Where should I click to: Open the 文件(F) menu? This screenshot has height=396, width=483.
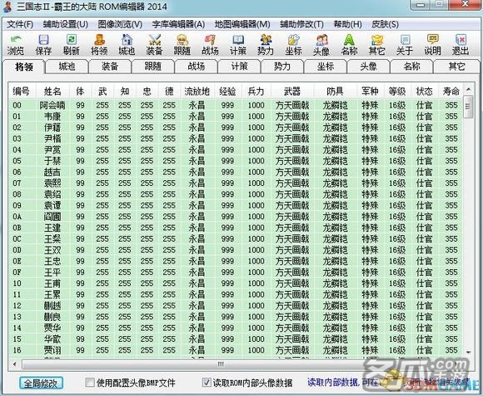[x=20, y=24]
